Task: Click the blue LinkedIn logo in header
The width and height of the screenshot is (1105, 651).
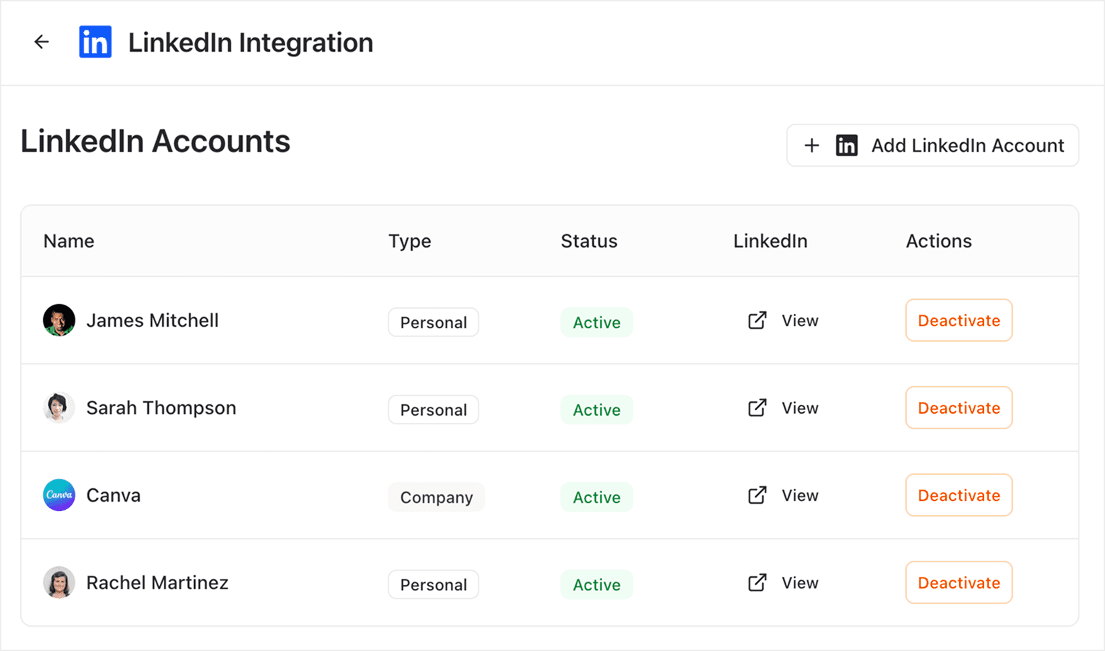Action: pyautogui.click(x=95, y=42)
